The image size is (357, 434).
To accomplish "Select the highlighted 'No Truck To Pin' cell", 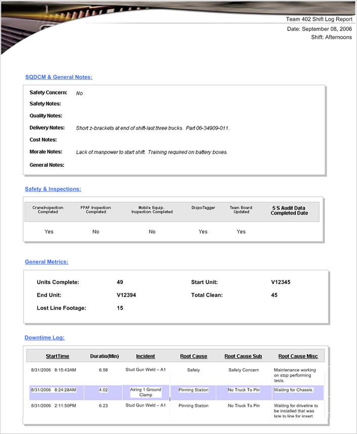I will coord(244,390).
